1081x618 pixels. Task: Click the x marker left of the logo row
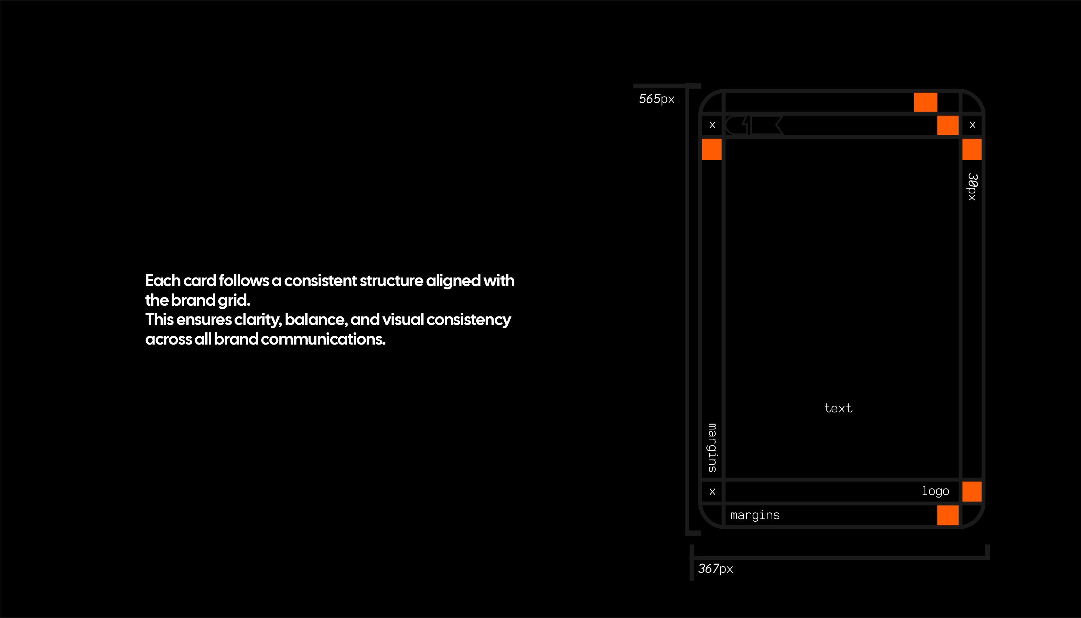point(712,492)
